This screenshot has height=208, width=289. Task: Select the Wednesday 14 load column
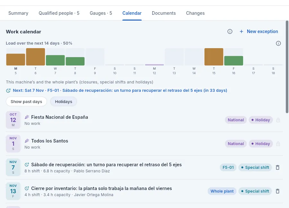[194, 57]
